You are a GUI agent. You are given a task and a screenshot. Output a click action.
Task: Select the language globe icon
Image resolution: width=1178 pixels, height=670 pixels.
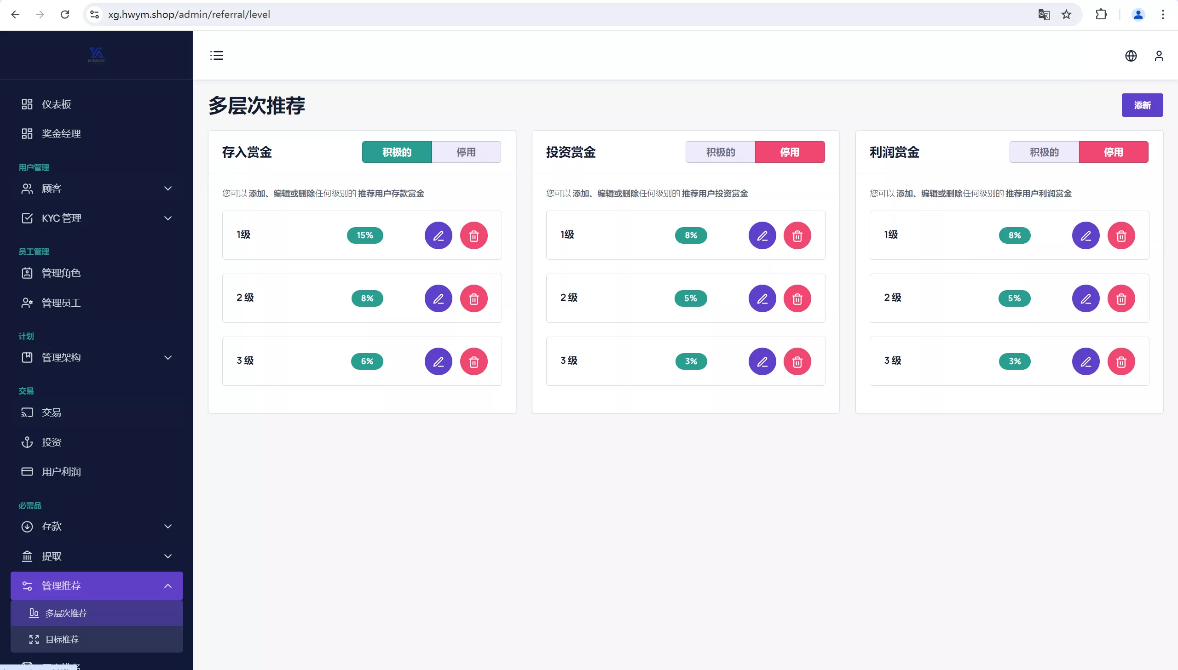pos(1131,56)
